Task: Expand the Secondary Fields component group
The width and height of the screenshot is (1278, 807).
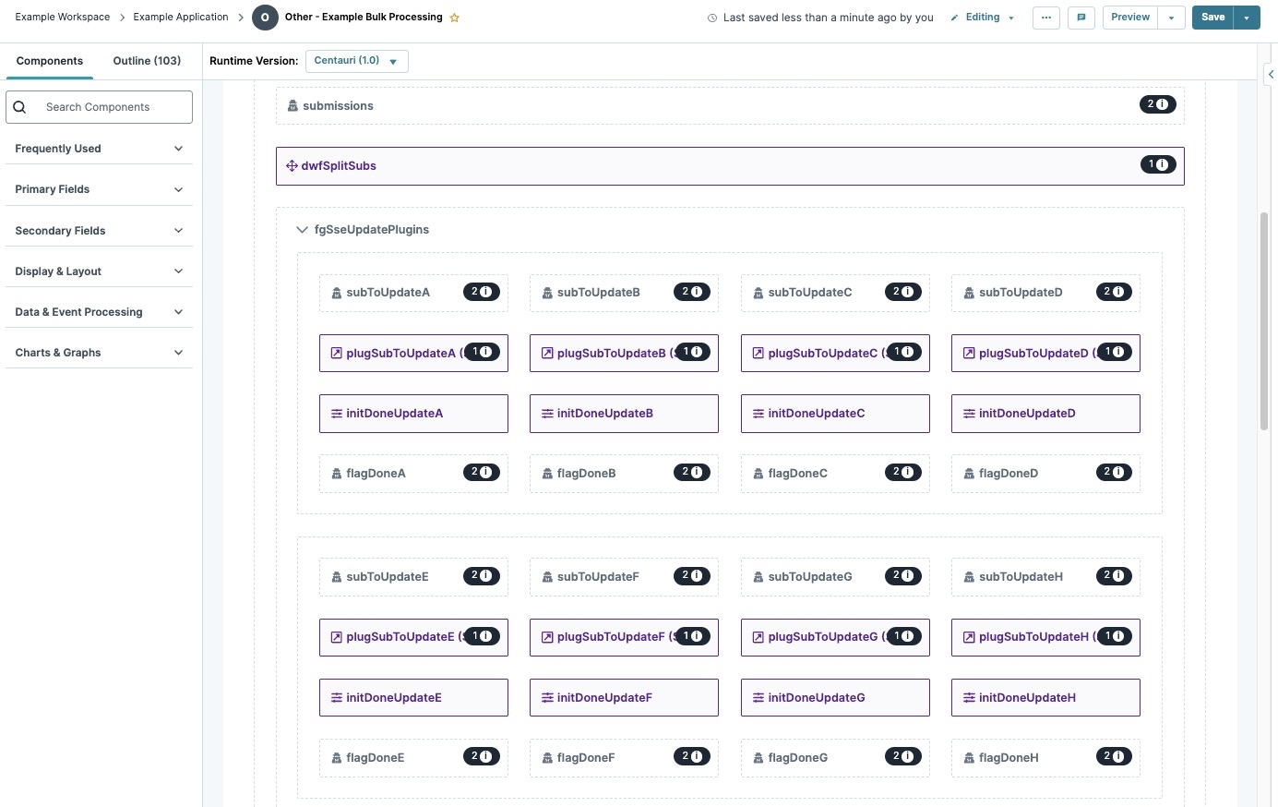Action: [99, 231]
